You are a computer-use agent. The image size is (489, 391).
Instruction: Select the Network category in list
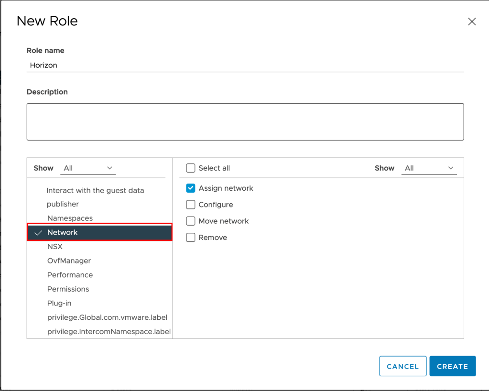[x=63, y=232]
